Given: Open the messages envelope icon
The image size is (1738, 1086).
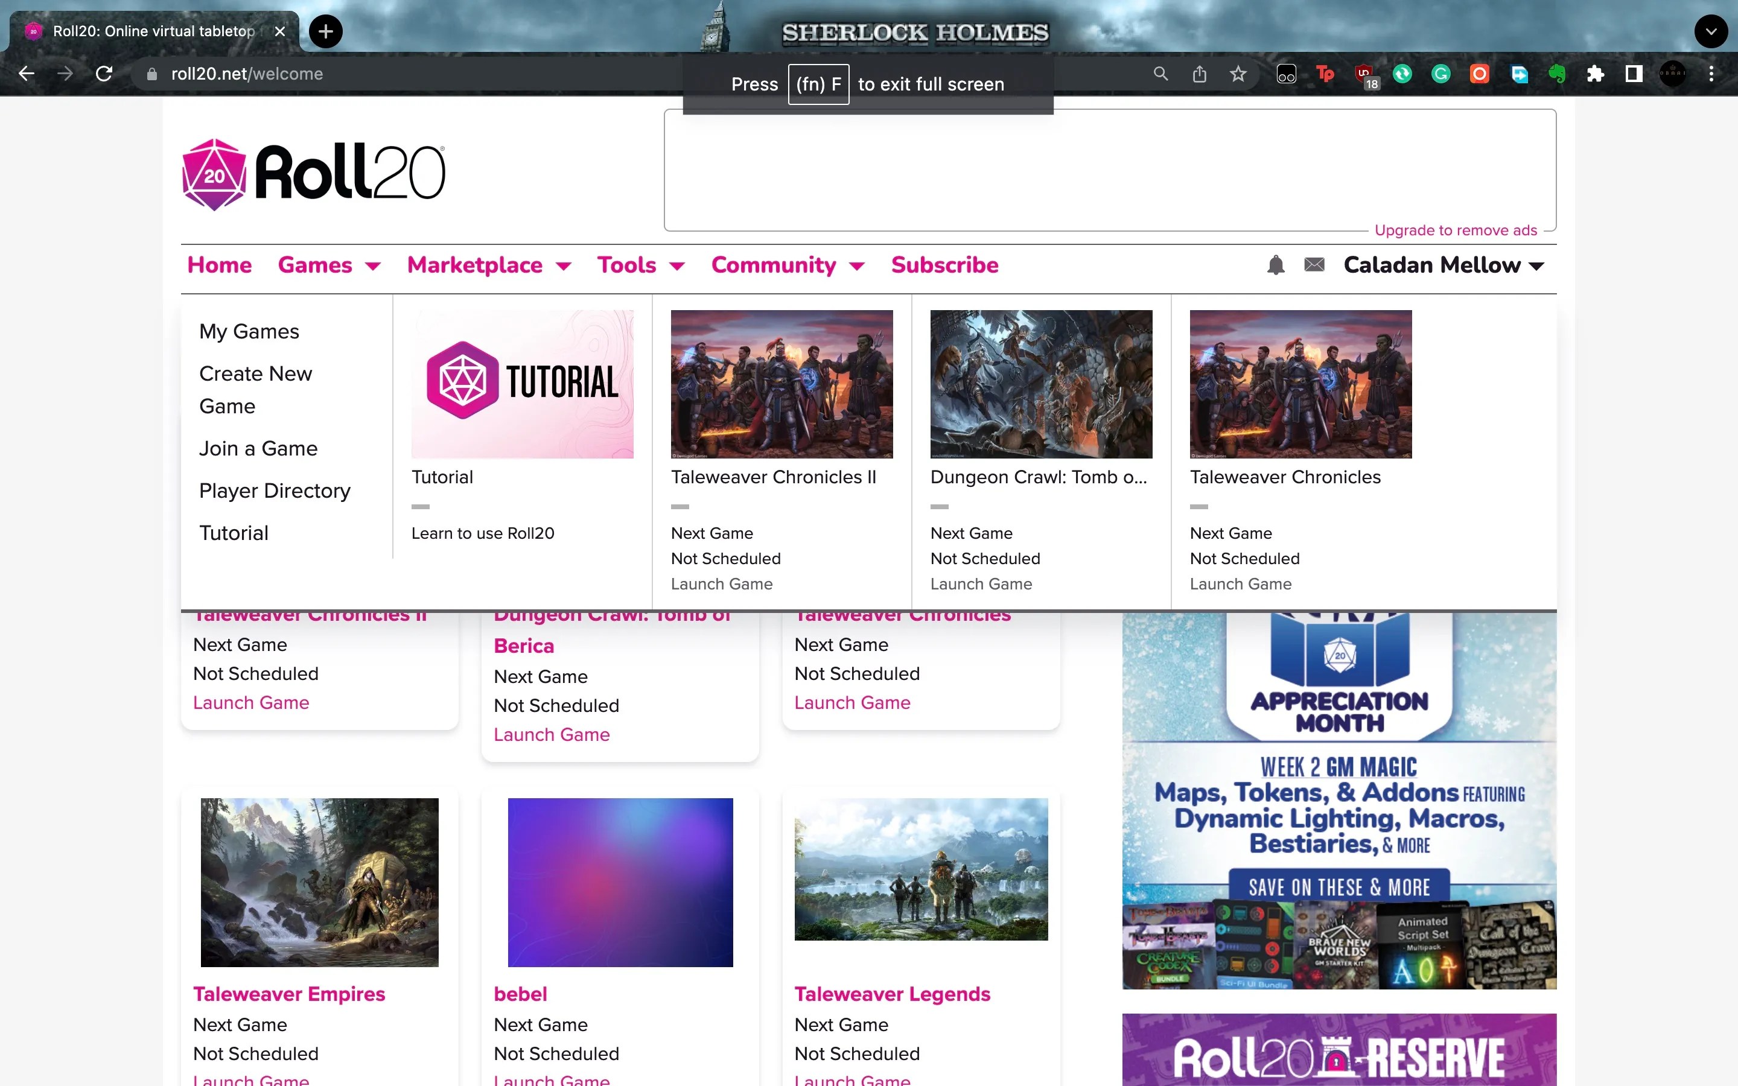Looking at the screenshot, I should point(1314,265).
